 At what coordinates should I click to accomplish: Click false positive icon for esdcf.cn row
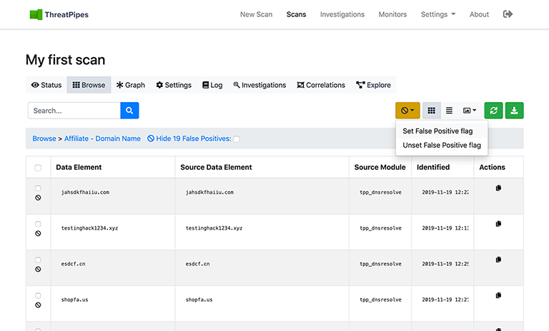tap(38, 270)
